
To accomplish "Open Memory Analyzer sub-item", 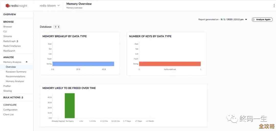I will point(15,81).
